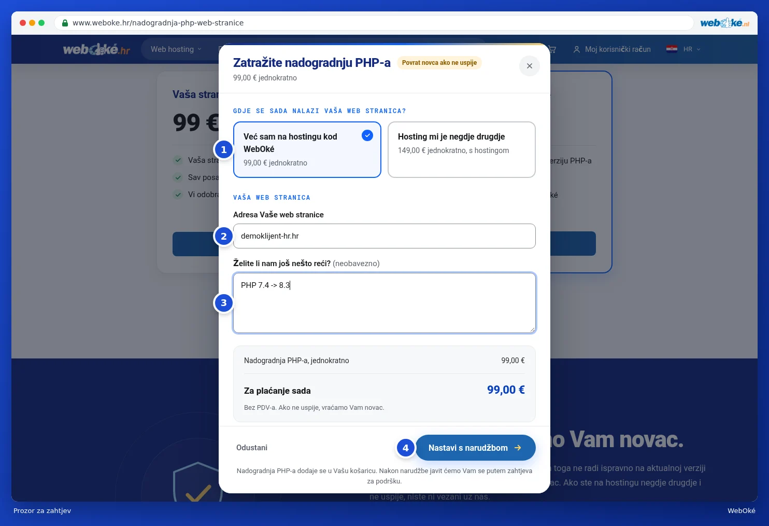Click 'Bez PDV-a' refund note text
The image size is (769, 526).
click(x=314, y=408)
